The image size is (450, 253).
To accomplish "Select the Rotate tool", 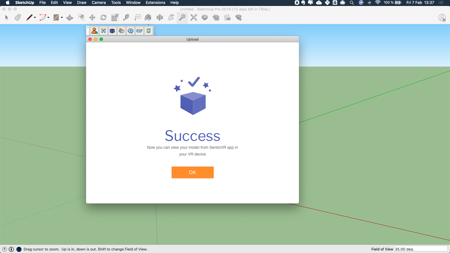I will 103,17.
